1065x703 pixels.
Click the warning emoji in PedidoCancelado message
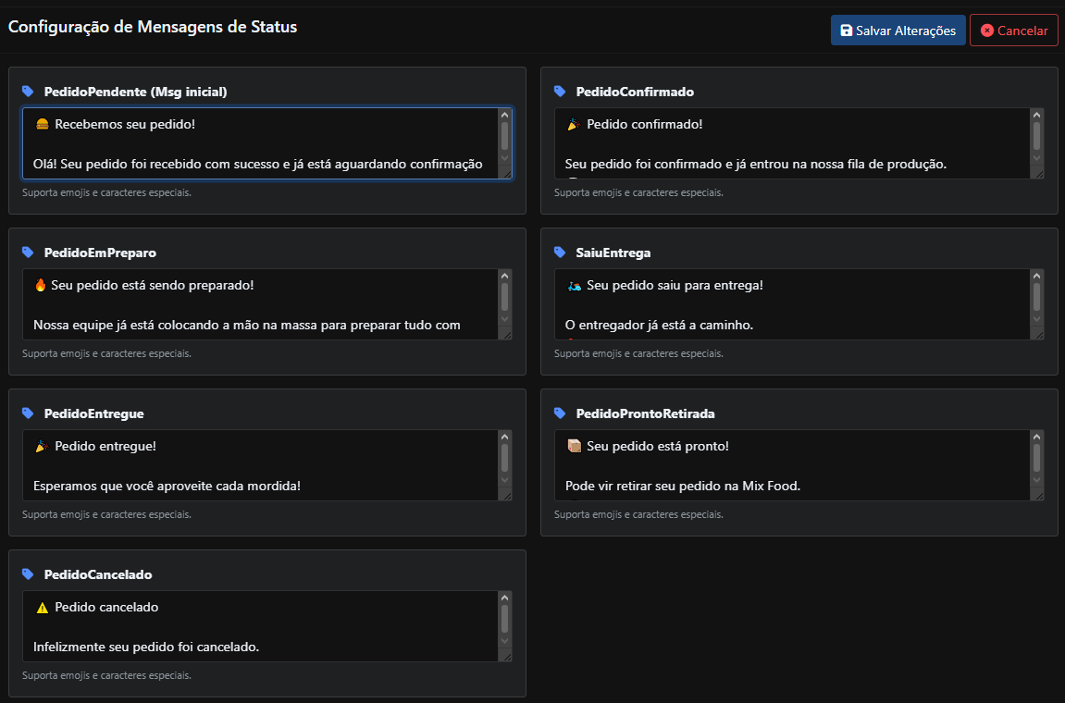tap(43, 607)
